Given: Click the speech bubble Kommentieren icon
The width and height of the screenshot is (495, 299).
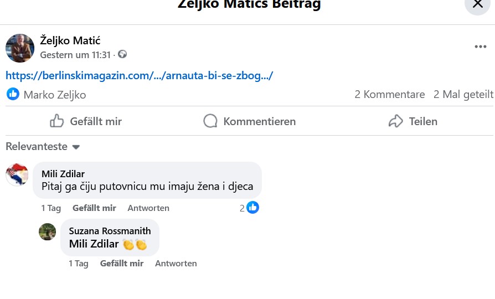Looking at the screenshot, I should click(210, 121).
